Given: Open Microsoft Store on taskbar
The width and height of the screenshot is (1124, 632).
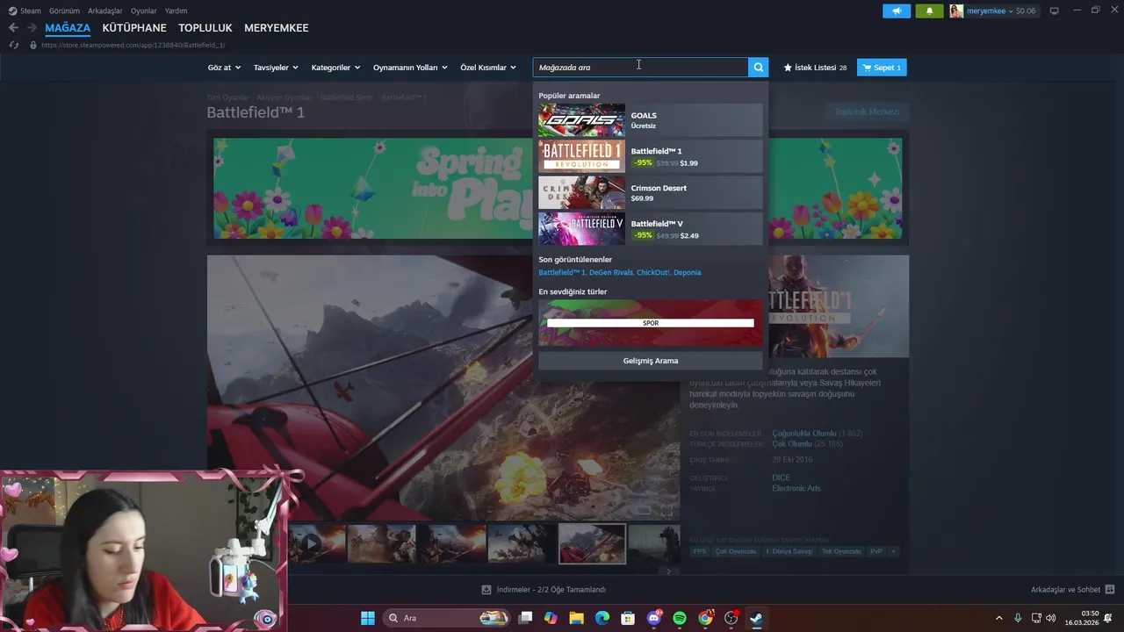Looking at the screenshot, I should (x=628, y=618).
